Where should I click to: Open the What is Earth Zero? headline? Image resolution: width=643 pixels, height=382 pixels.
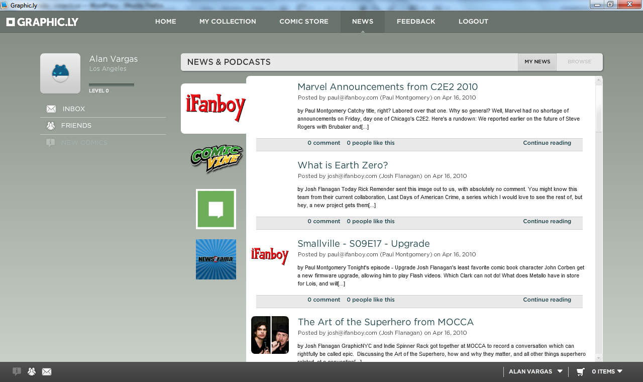[343, 165]
